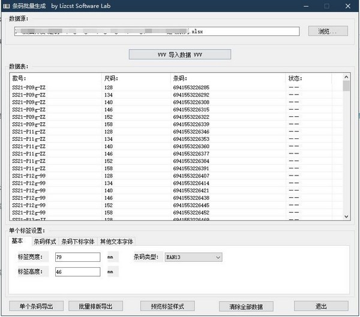Click the data table scrollbar up arrow
The width and height of the screenshot is (360, 317).
click(x=346, y=77)
